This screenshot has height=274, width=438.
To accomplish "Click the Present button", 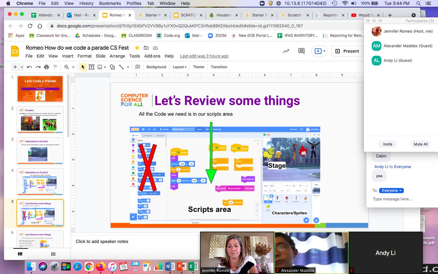I will (x=347, y=51).
